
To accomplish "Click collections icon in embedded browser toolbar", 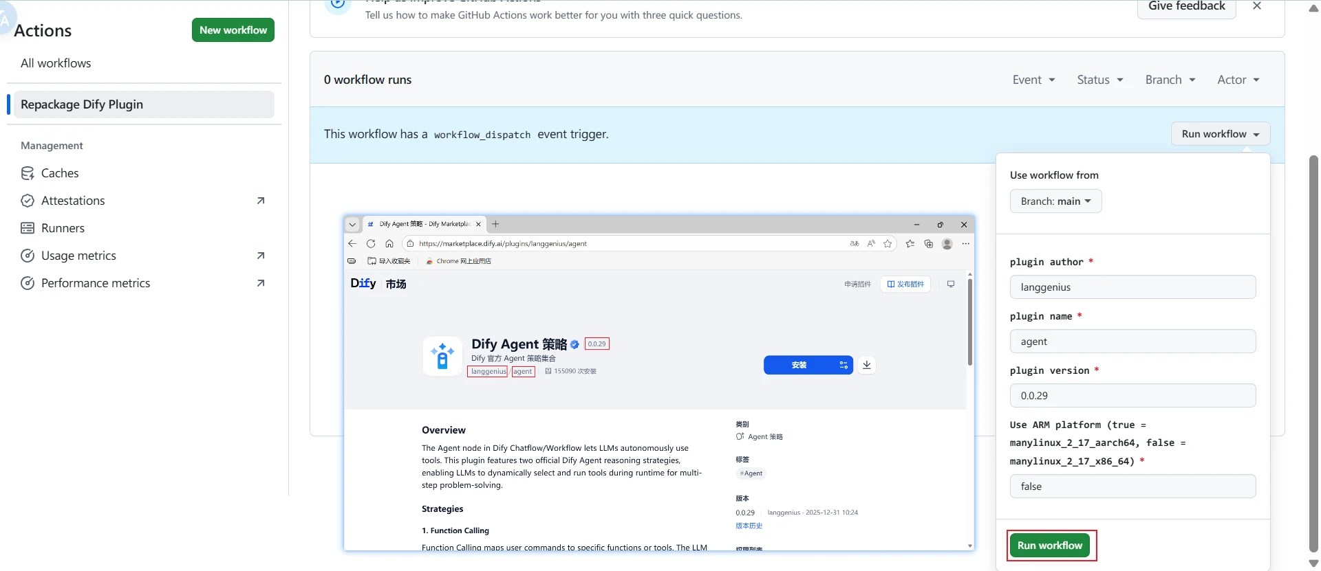I will pyautogui.click(x=929, y=243).
